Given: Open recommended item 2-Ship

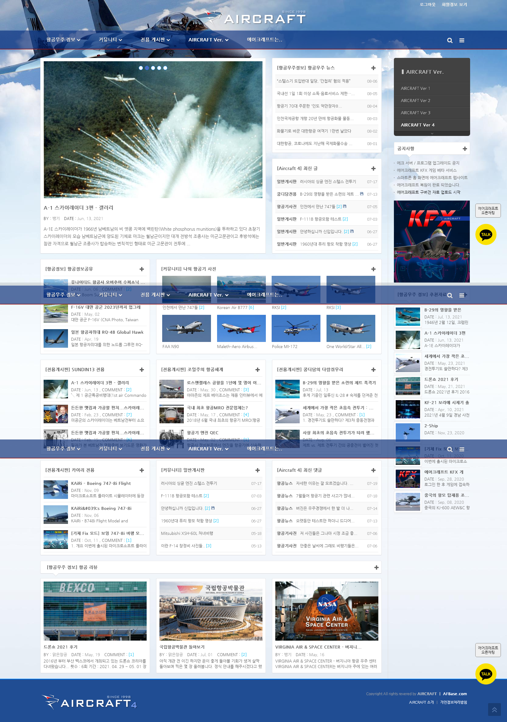Looking at the screenshot, I should click(x=431, y=426).
